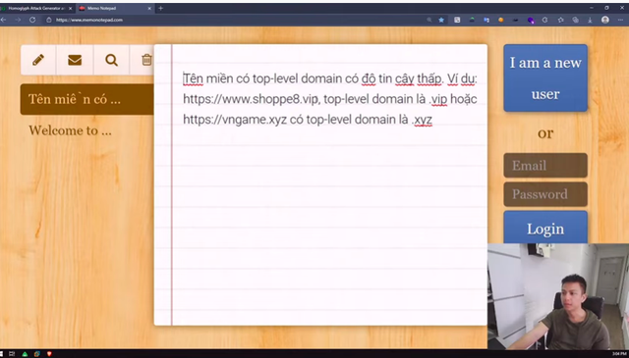The image size is (629, 358).
Task: Open the browser profile avatar
Action: click(605, 20)
